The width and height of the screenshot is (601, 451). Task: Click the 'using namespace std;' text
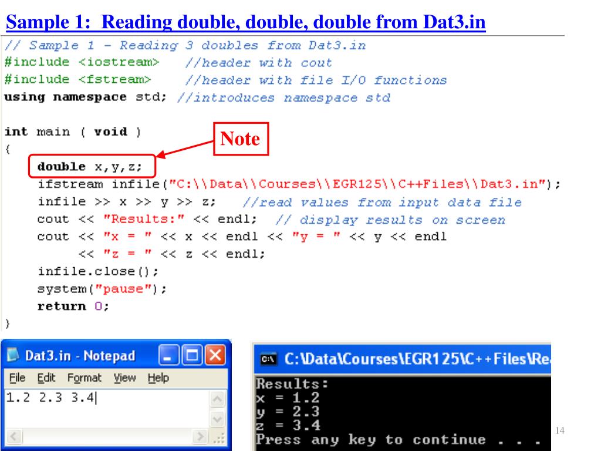point(86,97)
